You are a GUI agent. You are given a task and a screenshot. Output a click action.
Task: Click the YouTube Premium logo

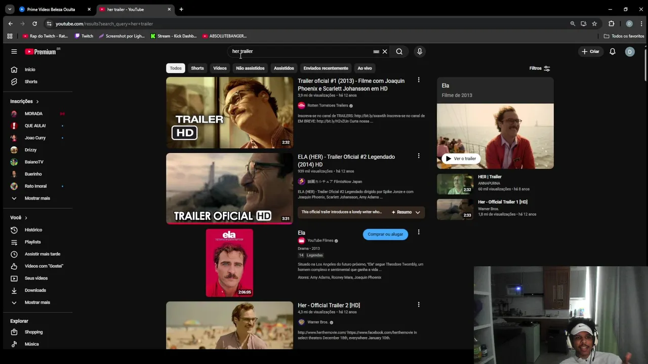40,52
